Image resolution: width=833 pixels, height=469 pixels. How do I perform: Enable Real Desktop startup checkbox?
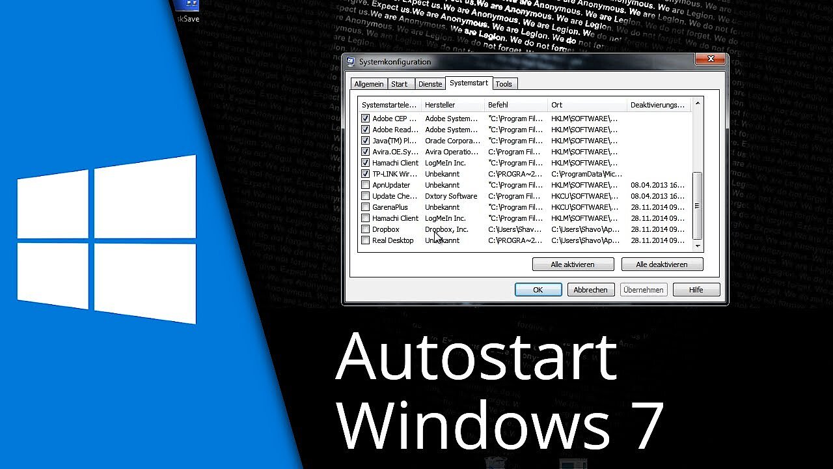pos(366,240)
